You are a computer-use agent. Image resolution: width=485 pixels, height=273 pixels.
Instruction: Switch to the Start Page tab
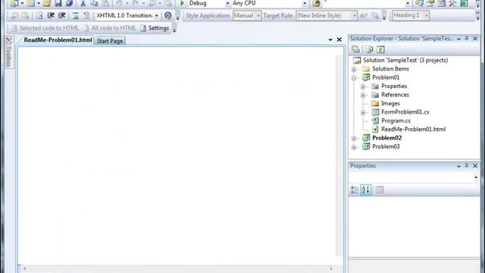(110, 40)
